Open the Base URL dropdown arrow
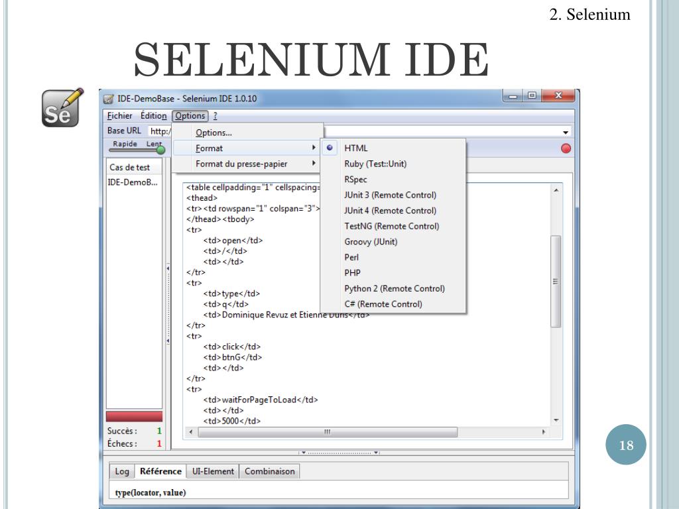679x509 pixels. (566, 132)
